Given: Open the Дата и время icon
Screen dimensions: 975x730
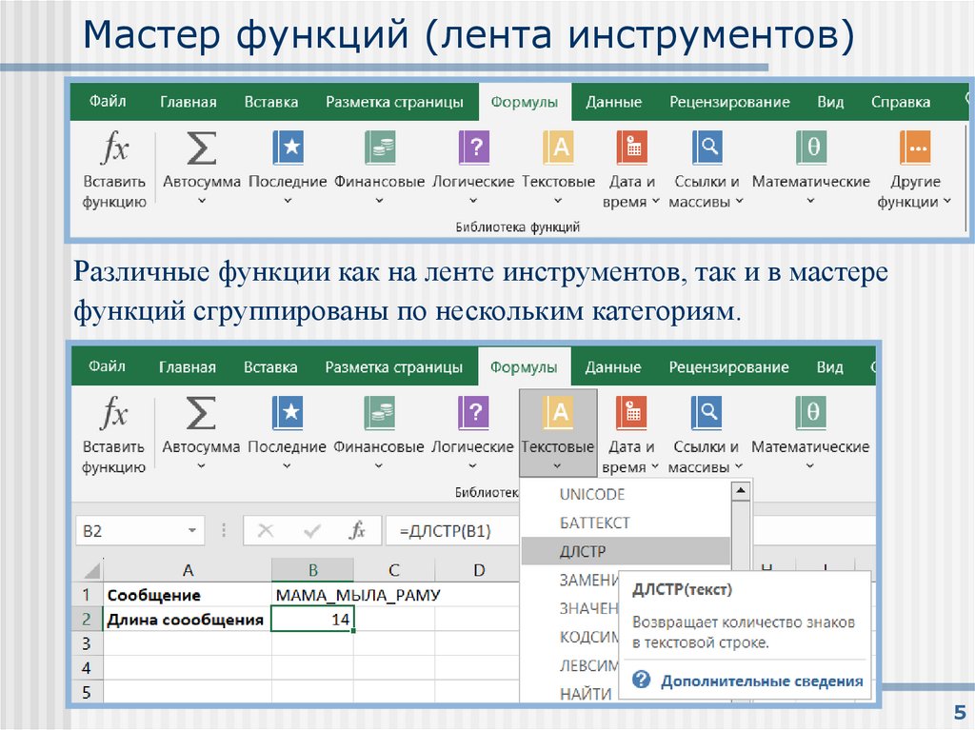Looking at the screenshot, I should (x=631, y=149).
